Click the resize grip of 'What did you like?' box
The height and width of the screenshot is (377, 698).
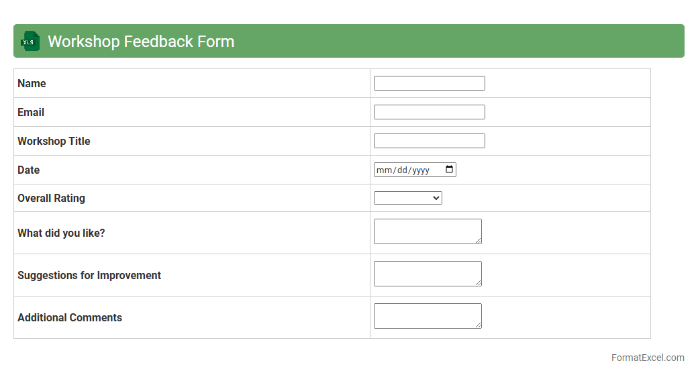click(x=478, y=240)
